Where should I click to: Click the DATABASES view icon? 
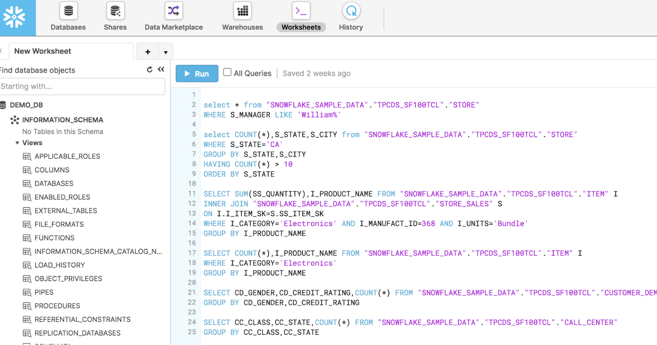pos(27,184)
